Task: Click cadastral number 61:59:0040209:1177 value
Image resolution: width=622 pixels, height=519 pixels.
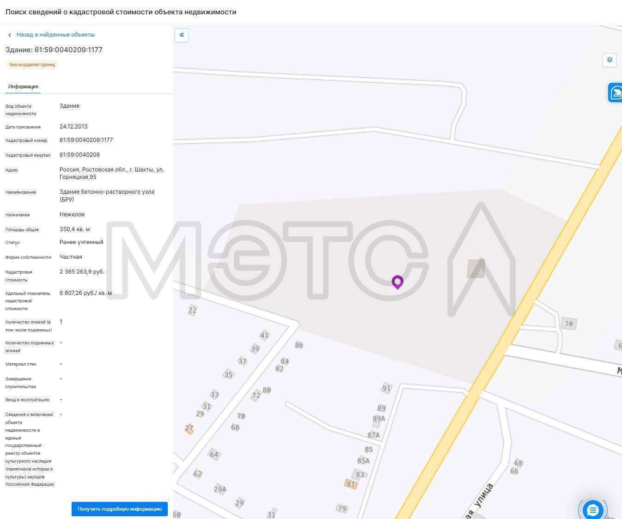Action: (x=86, y=140)
